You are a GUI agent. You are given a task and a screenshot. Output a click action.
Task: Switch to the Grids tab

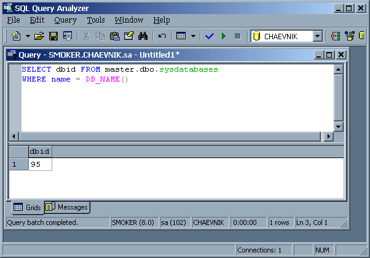(28, 208)
